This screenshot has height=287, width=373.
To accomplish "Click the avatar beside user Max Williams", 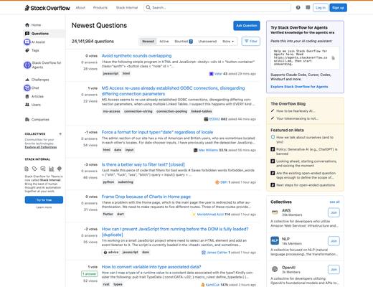I will pos(195,150).
